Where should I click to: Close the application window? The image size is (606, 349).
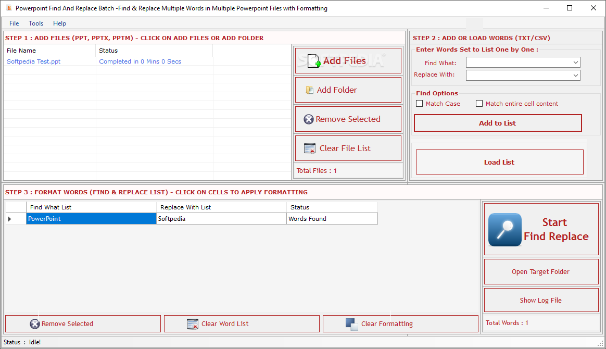(594, 8)
